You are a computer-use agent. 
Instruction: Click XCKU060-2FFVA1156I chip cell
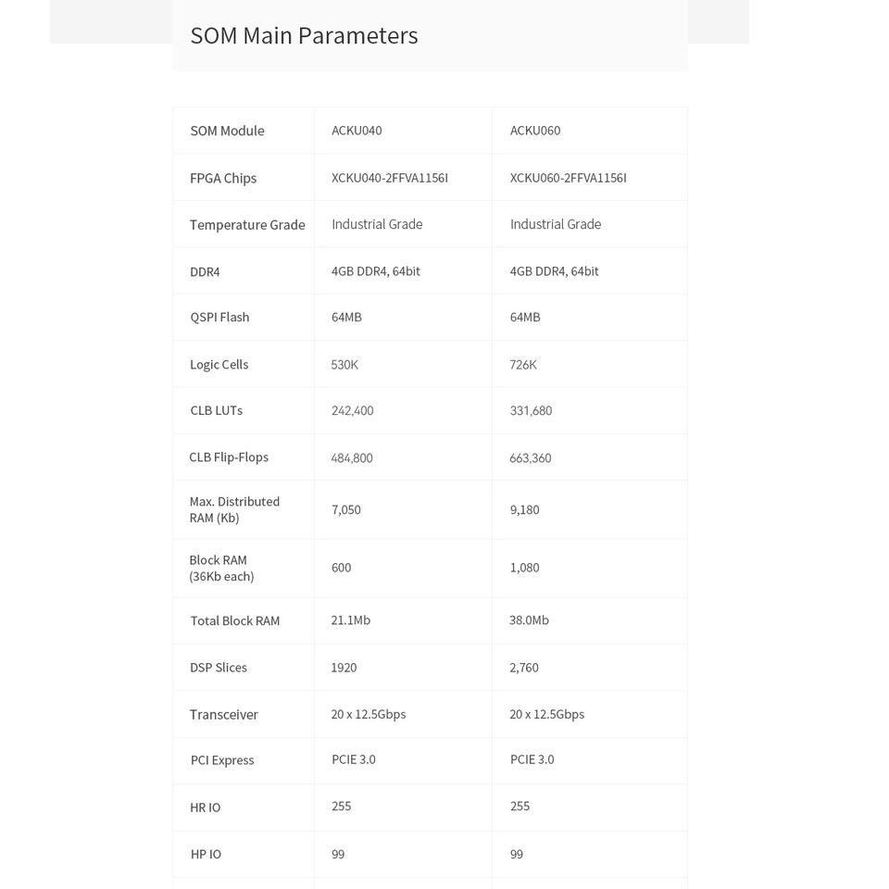point(568,178)
